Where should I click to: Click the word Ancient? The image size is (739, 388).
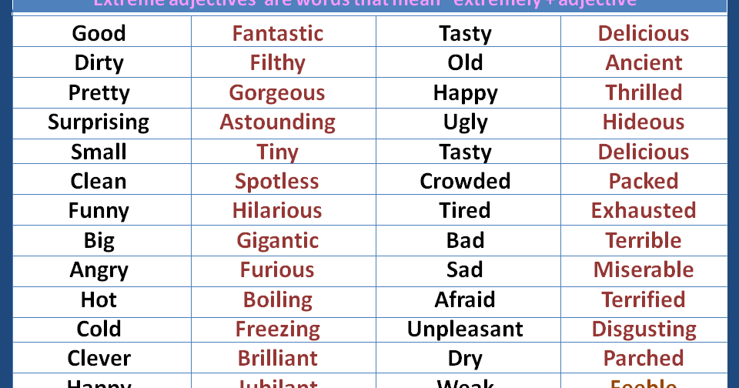pos(644,62)
